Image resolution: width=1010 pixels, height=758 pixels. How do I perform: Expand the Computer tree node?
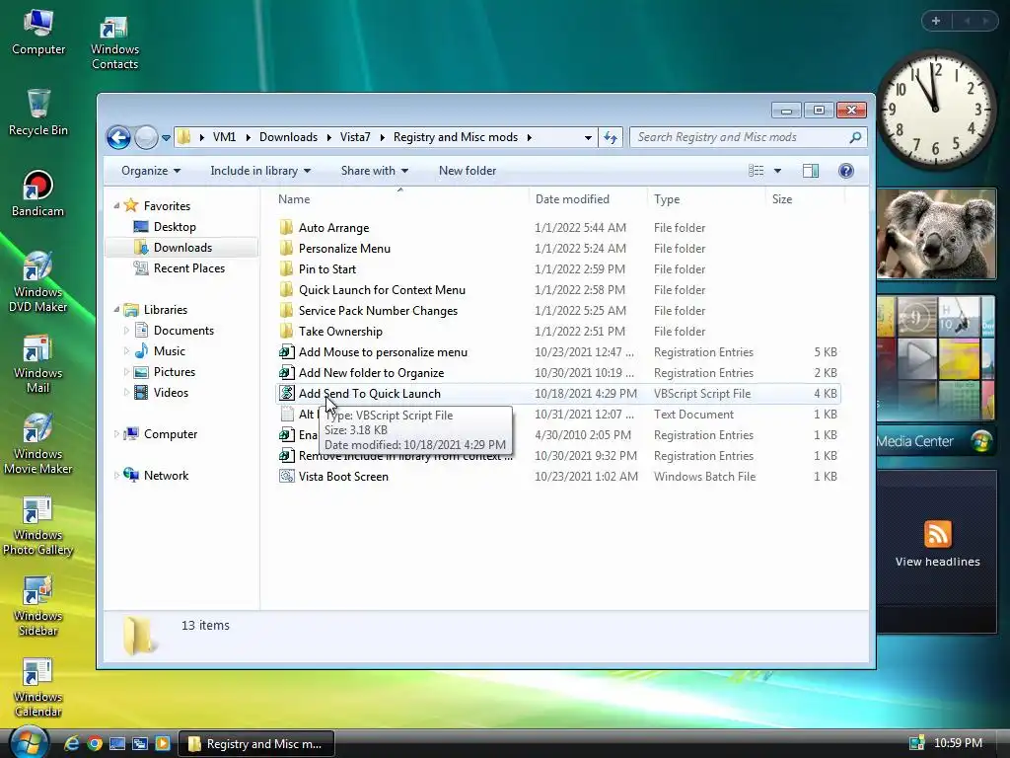point(116,434)
